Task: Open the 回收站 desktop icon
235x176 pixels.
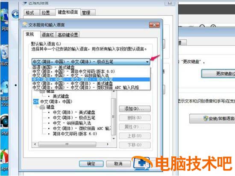Action: [4, 56]
